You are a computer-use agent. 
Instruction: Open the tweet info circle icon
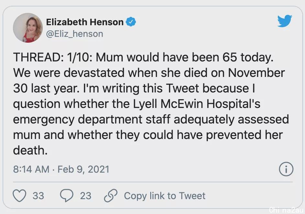point(286,169)
